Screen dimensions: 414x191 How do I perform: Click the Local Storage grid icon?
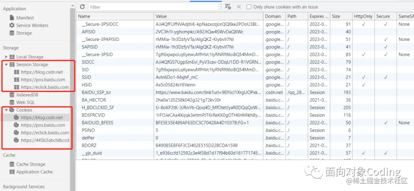point(12,57)
